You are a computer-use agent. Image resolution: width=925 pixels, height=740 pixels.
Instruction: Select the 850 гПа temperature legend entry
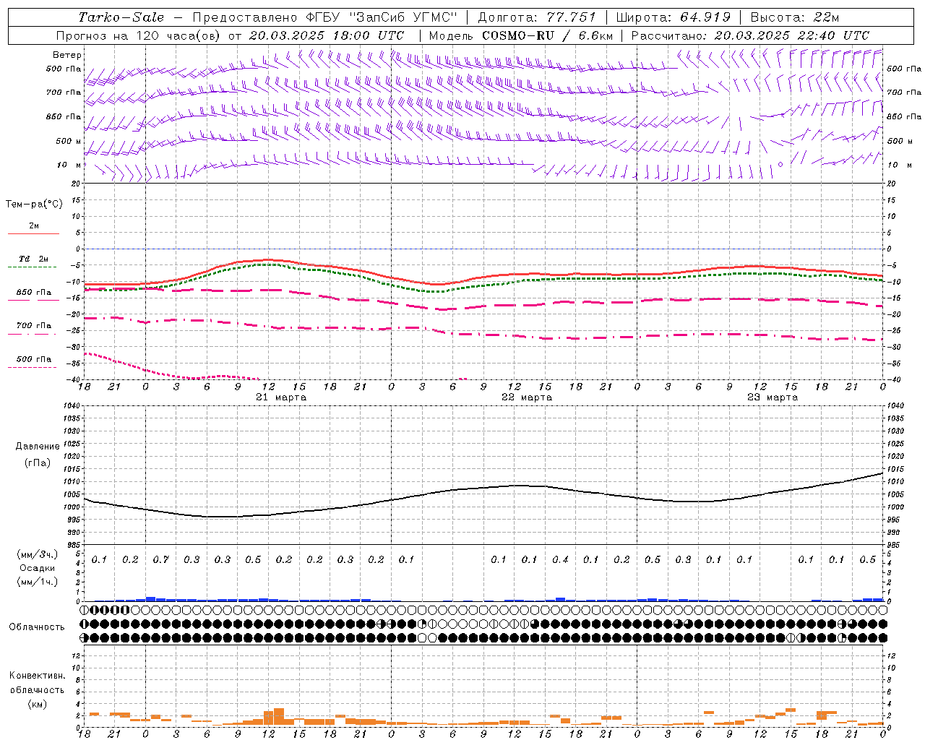[34, 293]
